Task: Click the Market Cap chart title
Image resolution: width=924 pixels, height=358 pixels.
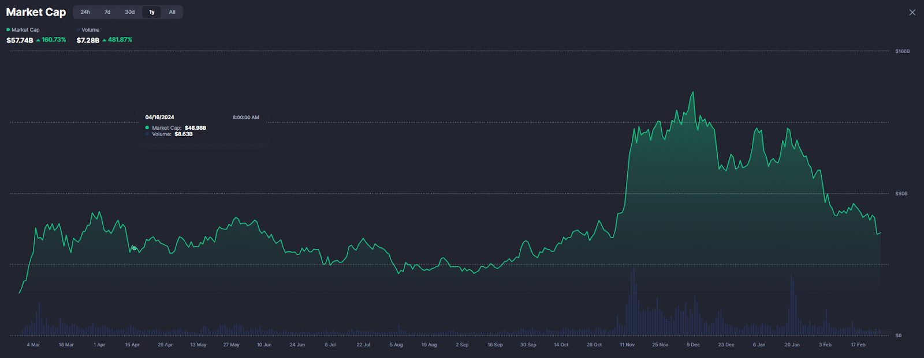Action: tap(36, 12)
